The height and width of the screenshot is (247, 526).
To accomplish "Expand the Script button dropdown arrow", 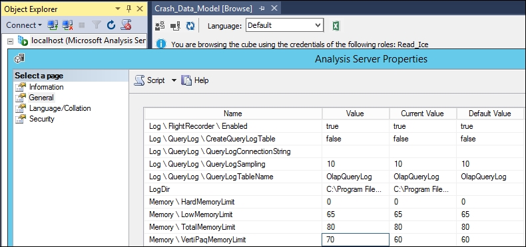I will [174, 80].
